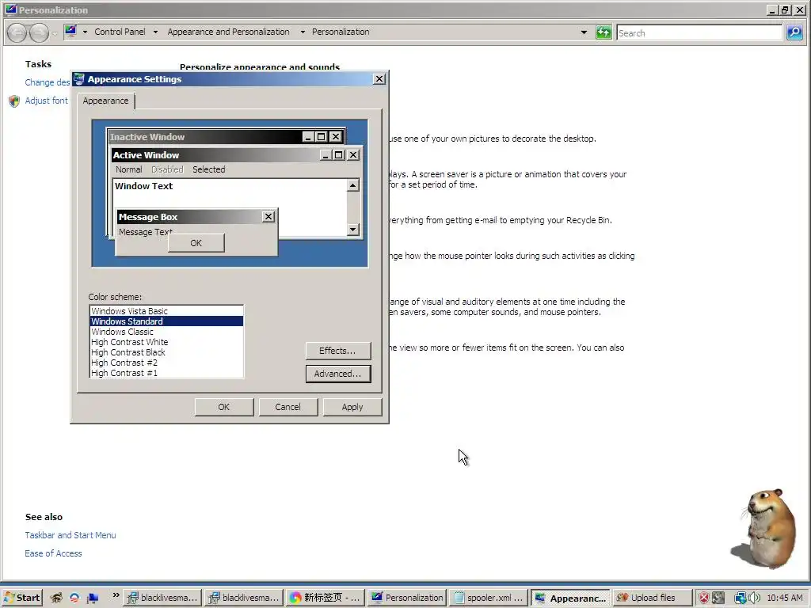Click the preview Message Box OK button
Screen dimensions: 811x608
pyautogui.click(x=196, y=243)
